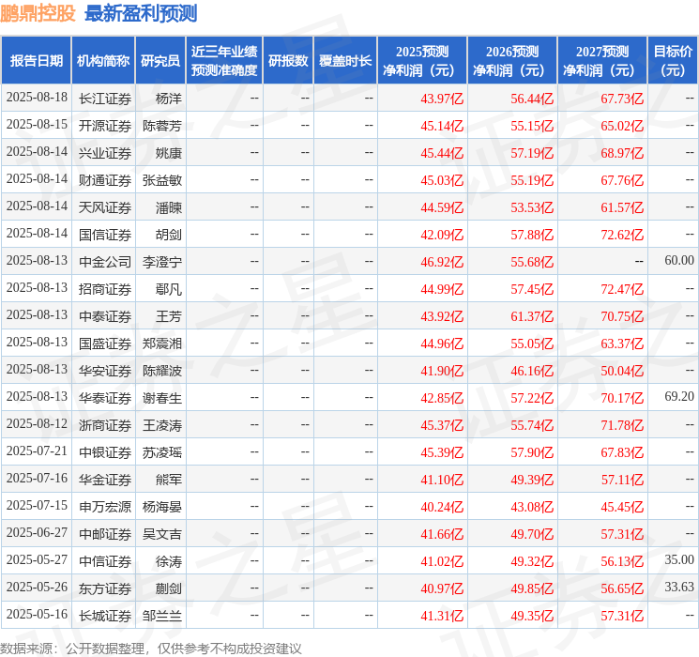Select the 机构简称 column header
699x657 pixels.
pyautogui.click(x=103, y=61)
